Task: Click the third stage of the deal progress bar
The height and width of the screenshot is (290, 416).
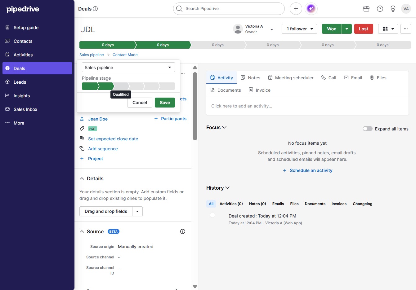Action: (218, 45)
